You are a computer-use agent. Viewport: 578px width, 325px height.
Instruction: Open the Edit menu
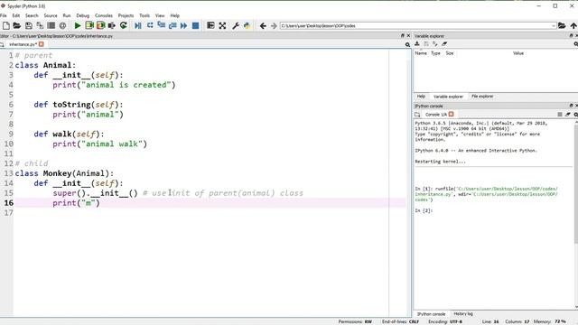[x=16, y=15]
